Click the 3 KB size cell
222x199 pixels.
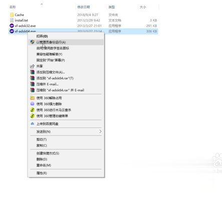(153, 20)
